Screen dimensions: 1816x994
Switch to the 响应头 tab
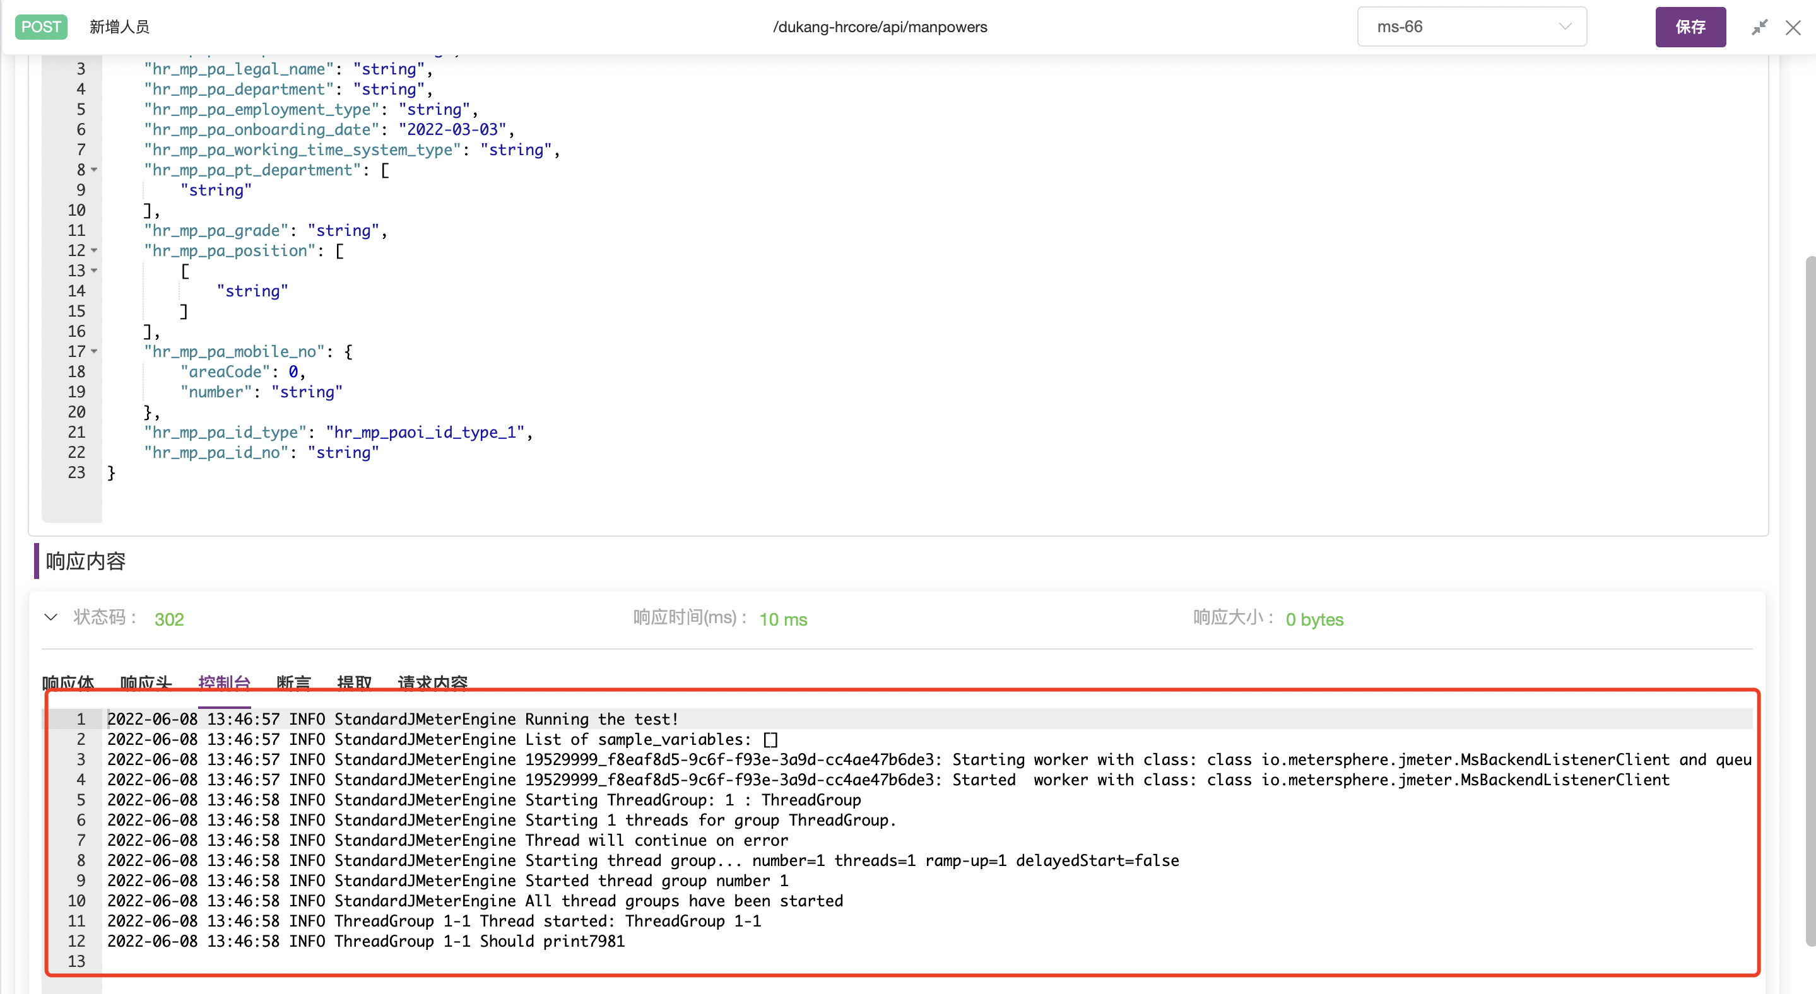(x=146, y=682)
